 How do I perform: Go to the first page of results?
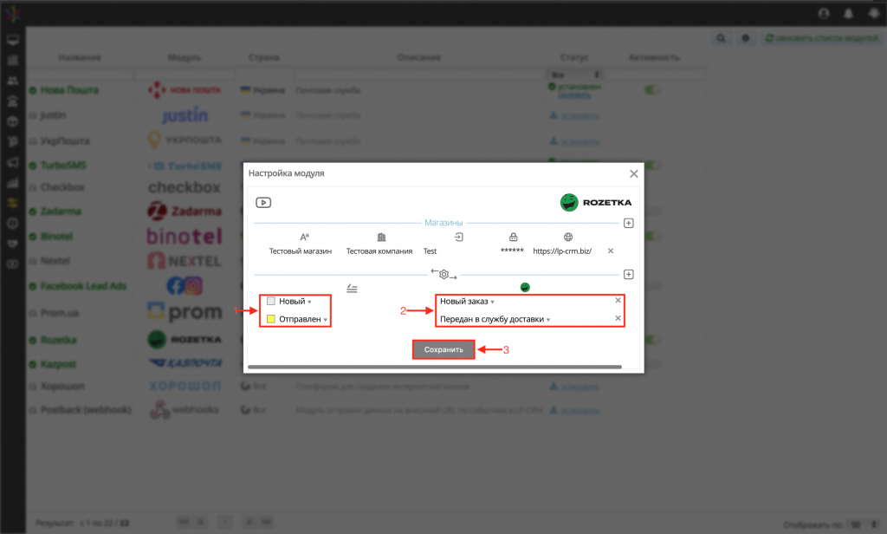click(184, 522)
